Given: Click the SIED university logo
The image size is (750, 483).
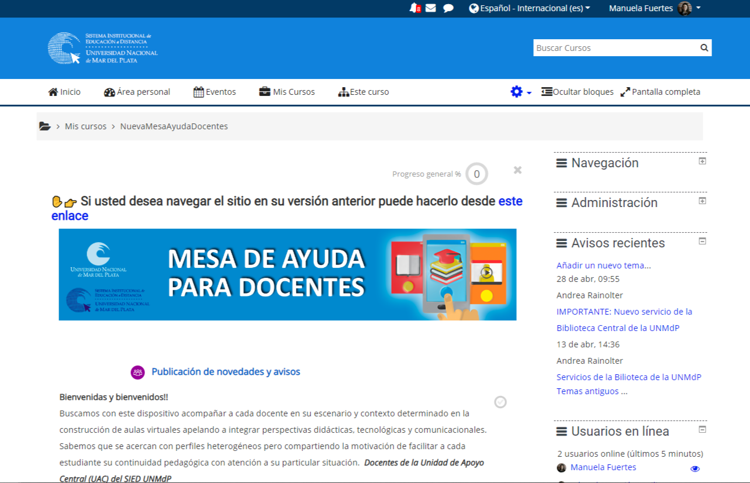Looking at the screenshot, I should (103, 48).
